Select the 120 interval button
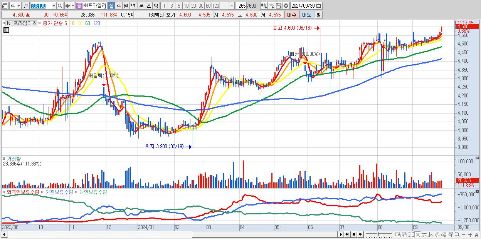481x239 pixels. coord(216,6)
